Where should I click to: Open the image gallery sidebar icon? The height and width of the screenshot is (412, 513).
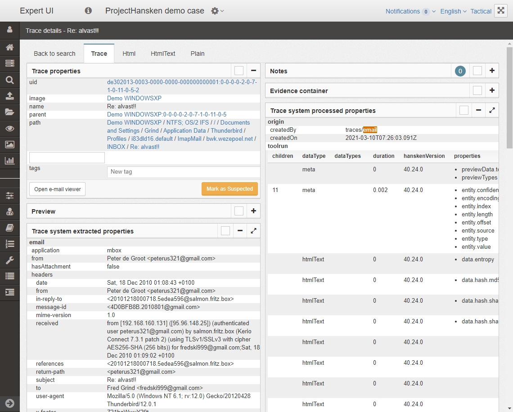pos(10,144)
